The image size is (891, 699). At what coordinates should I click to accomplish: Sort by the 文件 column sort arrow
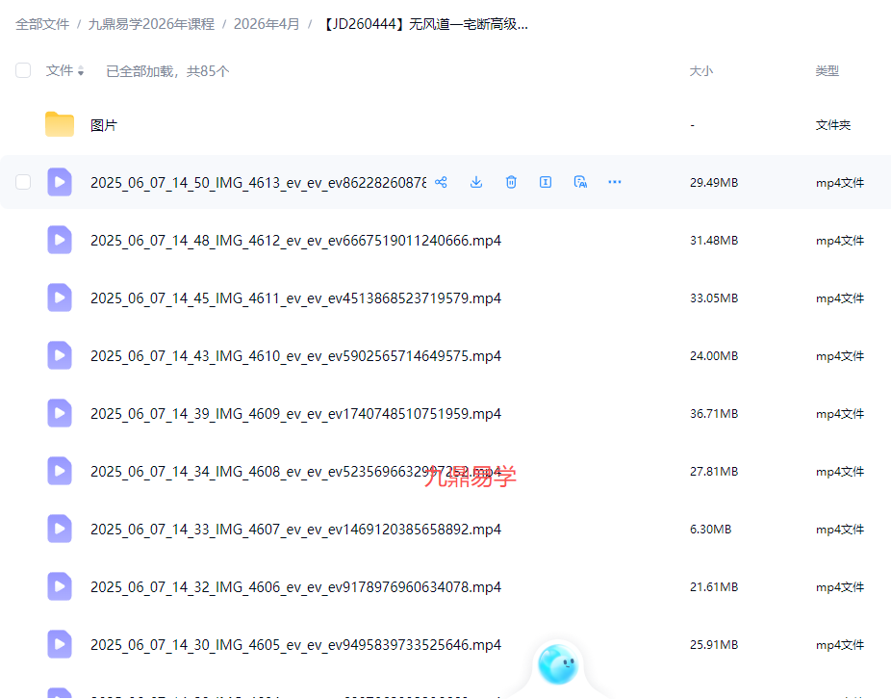[x=81, y=72]
